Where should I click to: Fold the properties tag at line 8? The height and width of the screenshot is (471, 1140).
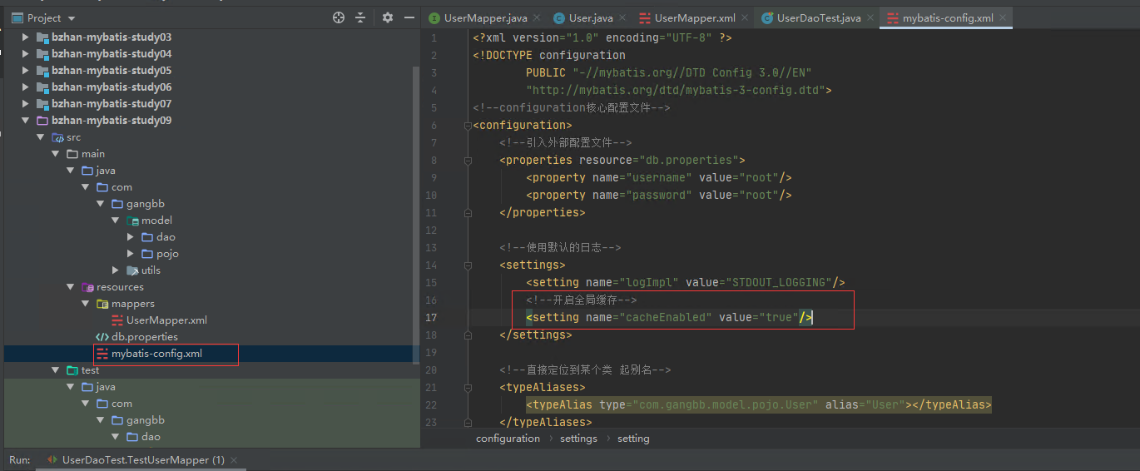coord(467,161)
